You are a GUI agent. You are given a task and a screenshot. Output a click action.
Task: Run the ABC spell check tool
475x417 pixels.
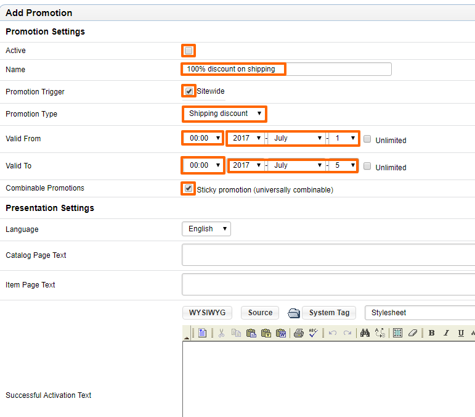[313, 333]
